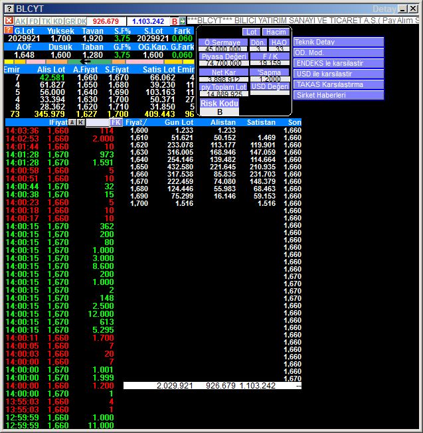Click the Alis Lot column header

pos(51,70)
